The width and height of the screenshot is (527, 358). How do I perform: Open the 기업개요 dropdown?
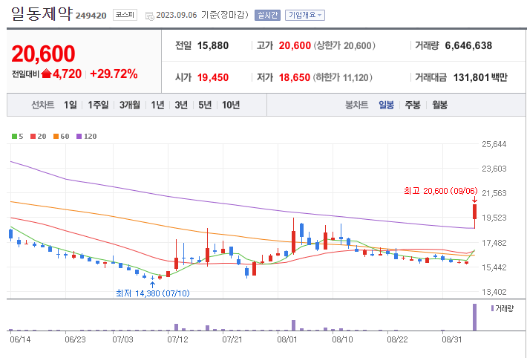coord(305,15)
